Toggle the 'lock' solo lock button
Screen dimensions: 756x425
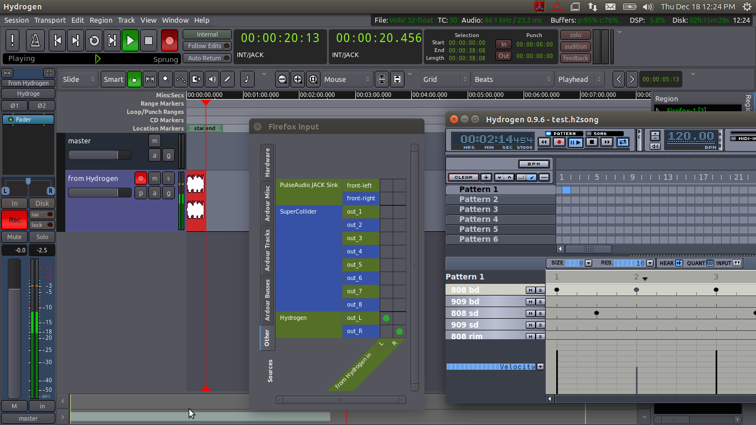point(42,225)
